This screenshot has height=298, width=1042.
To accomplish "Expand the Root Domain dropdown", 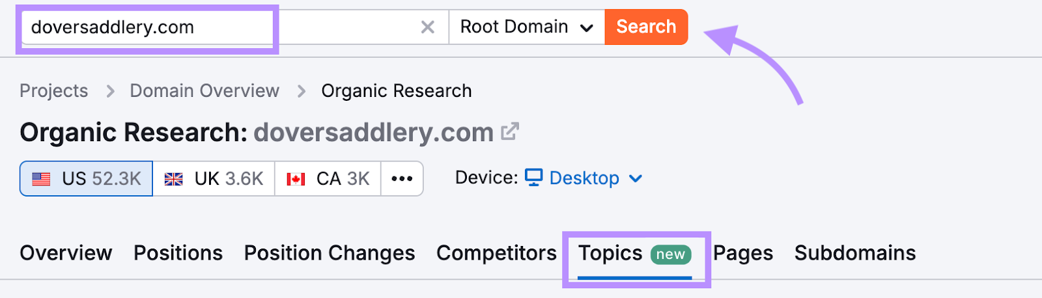I will (x=526, y=27).
